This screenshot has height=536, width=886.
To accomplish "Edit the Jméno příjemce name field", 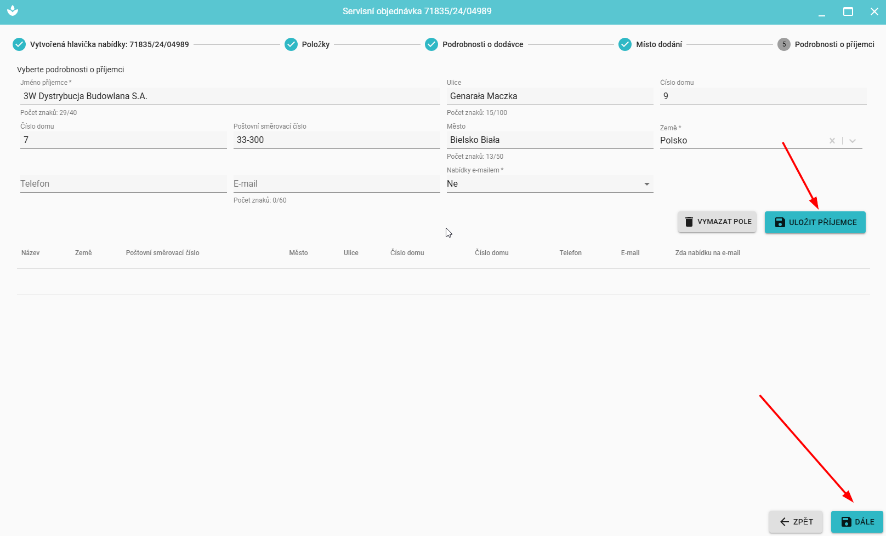I will click(230, 96).
